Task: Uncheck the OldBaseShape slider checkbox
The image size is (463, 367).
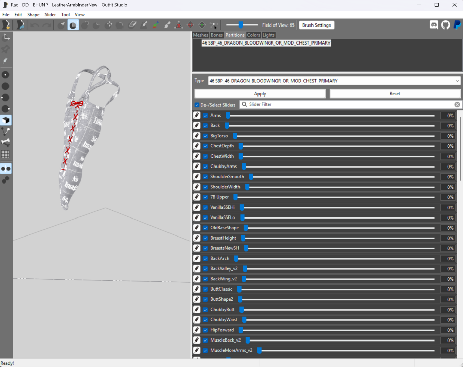Action: 206,228
